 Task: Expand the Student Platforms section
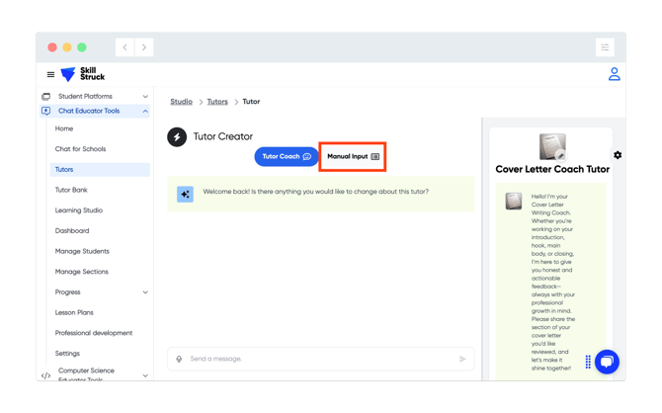(x=145, y=97)
